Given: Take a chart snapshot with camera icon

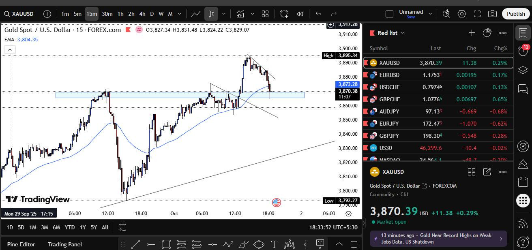Looking at the screenshot, I should (x=492, y=14).
